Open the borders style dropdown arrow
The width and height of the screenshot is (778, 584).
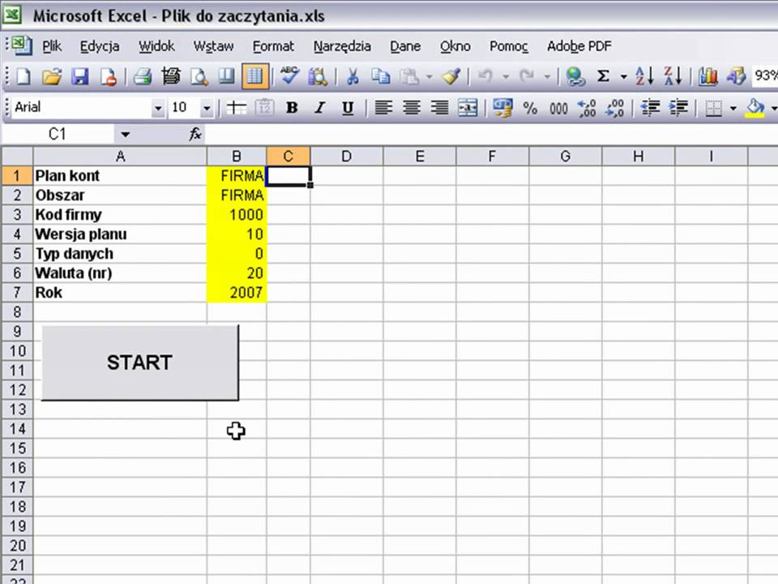(733, 108)
